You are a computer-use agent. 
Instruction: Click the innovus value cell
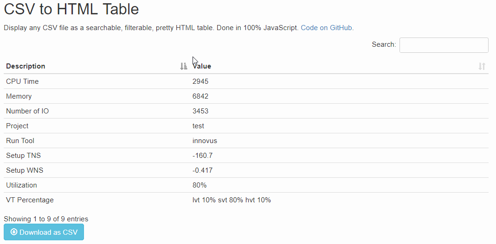coord(205,141)
